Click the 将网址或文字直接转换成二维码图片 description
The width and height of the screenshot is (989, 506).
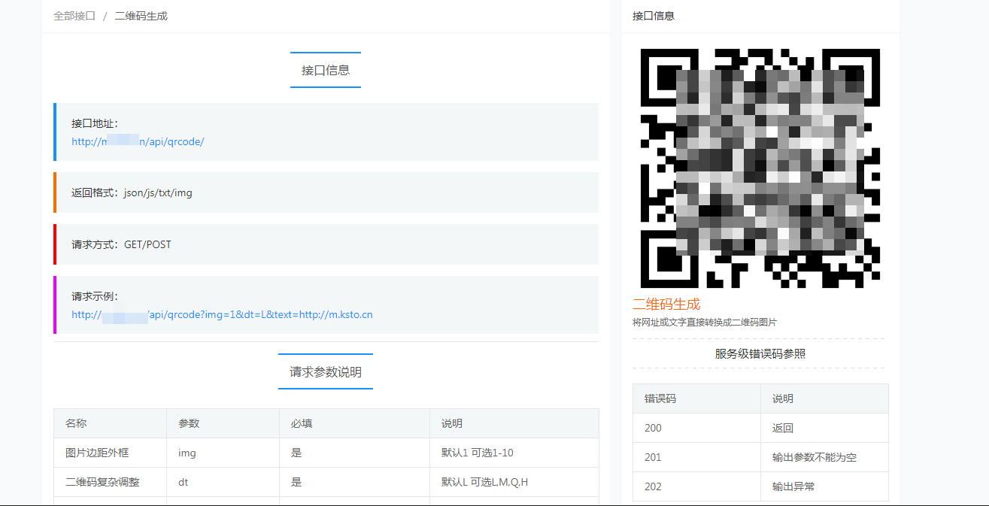(705, 322)
